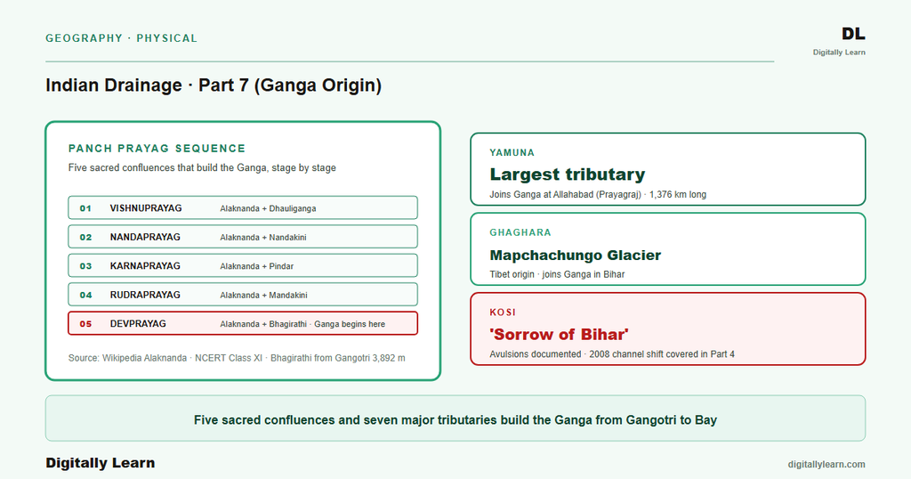This screenshot has height=479, width=911.
Task: Click 'Alaknanda + Nandakini' text
Action: click(263, 238)
